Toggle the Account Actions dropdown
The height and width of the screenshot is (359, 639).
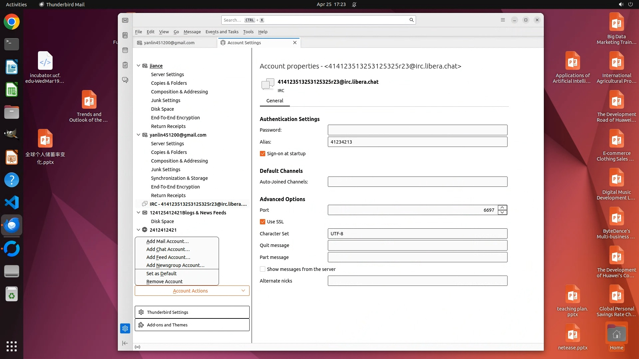[x=192, y=291]
